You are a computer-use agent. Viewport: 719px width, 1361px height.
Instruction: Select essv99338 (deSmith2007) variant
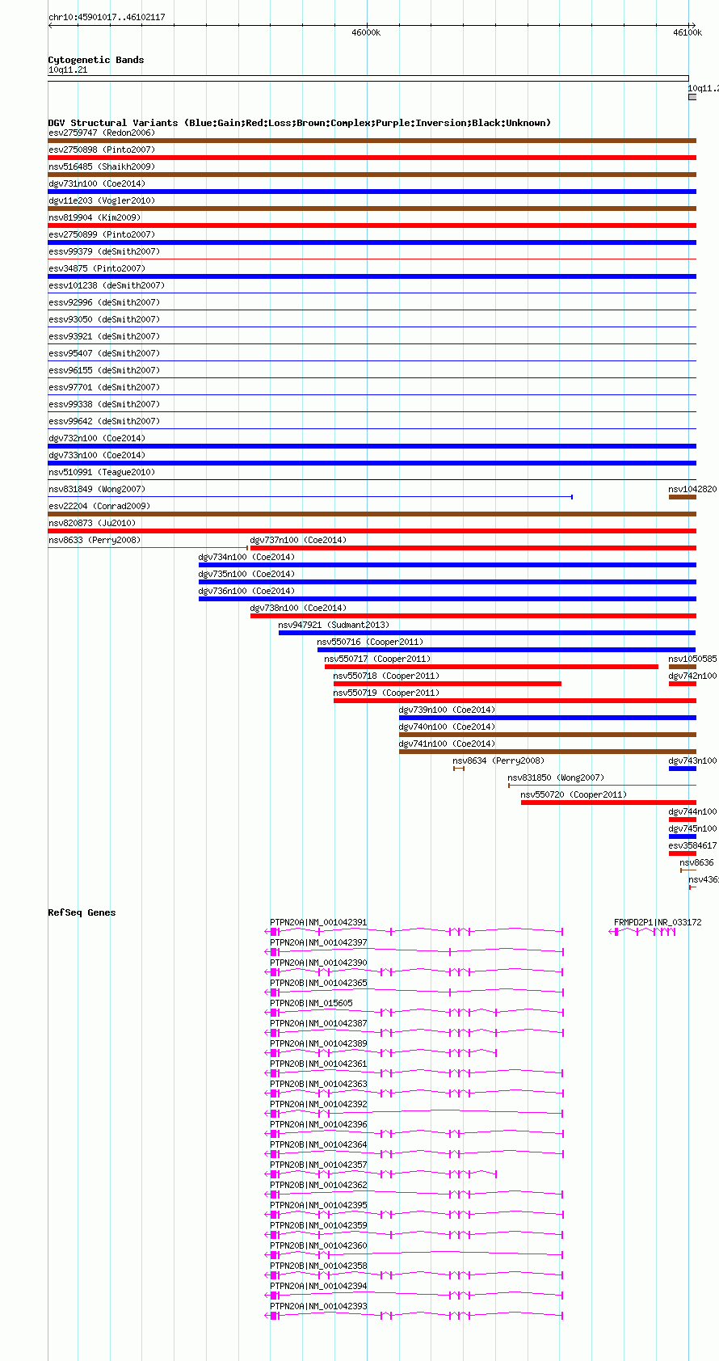104,404
